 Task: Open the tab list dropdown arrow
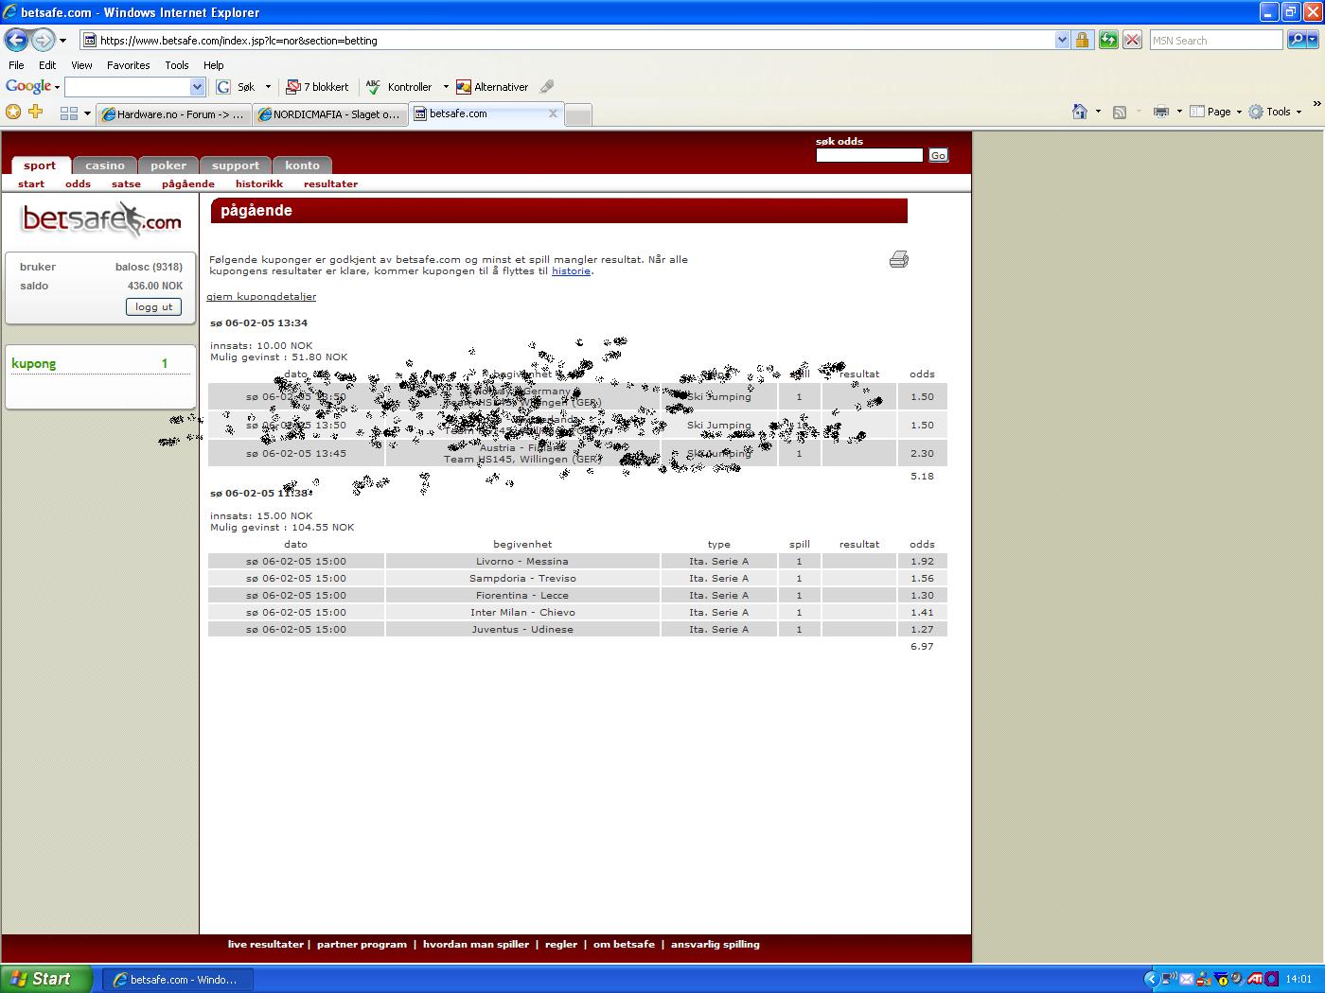coord(87,113)
